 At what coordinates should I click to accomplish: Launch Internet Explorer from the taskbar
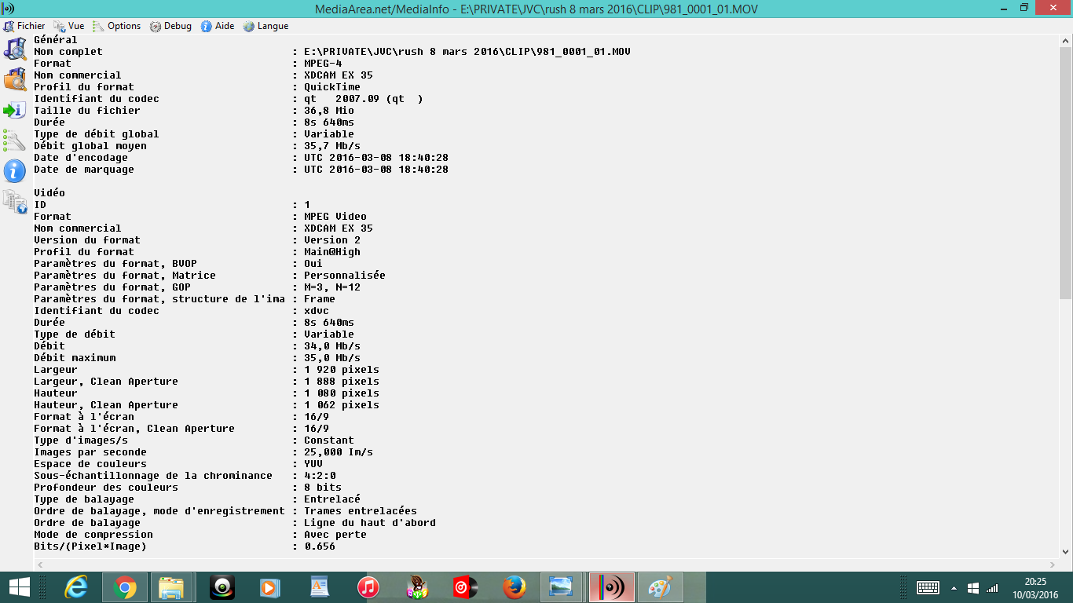click(76, 587)
